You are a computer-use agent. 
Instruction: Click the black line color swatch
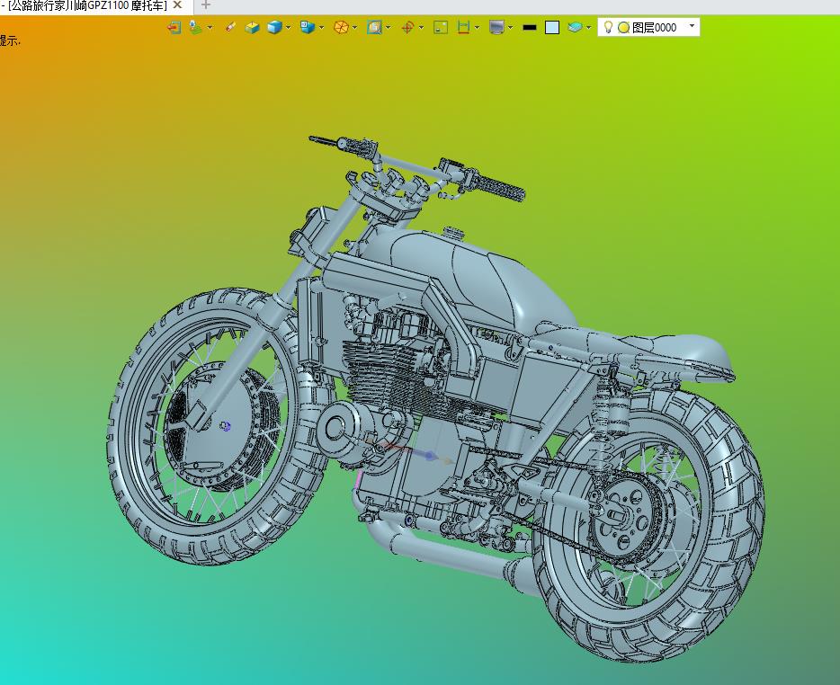(530, 27)
